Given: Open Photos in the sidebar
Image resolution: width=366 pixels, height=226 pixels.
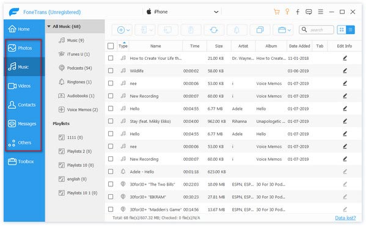Looking at the screenshot, I should coord(23,48).
